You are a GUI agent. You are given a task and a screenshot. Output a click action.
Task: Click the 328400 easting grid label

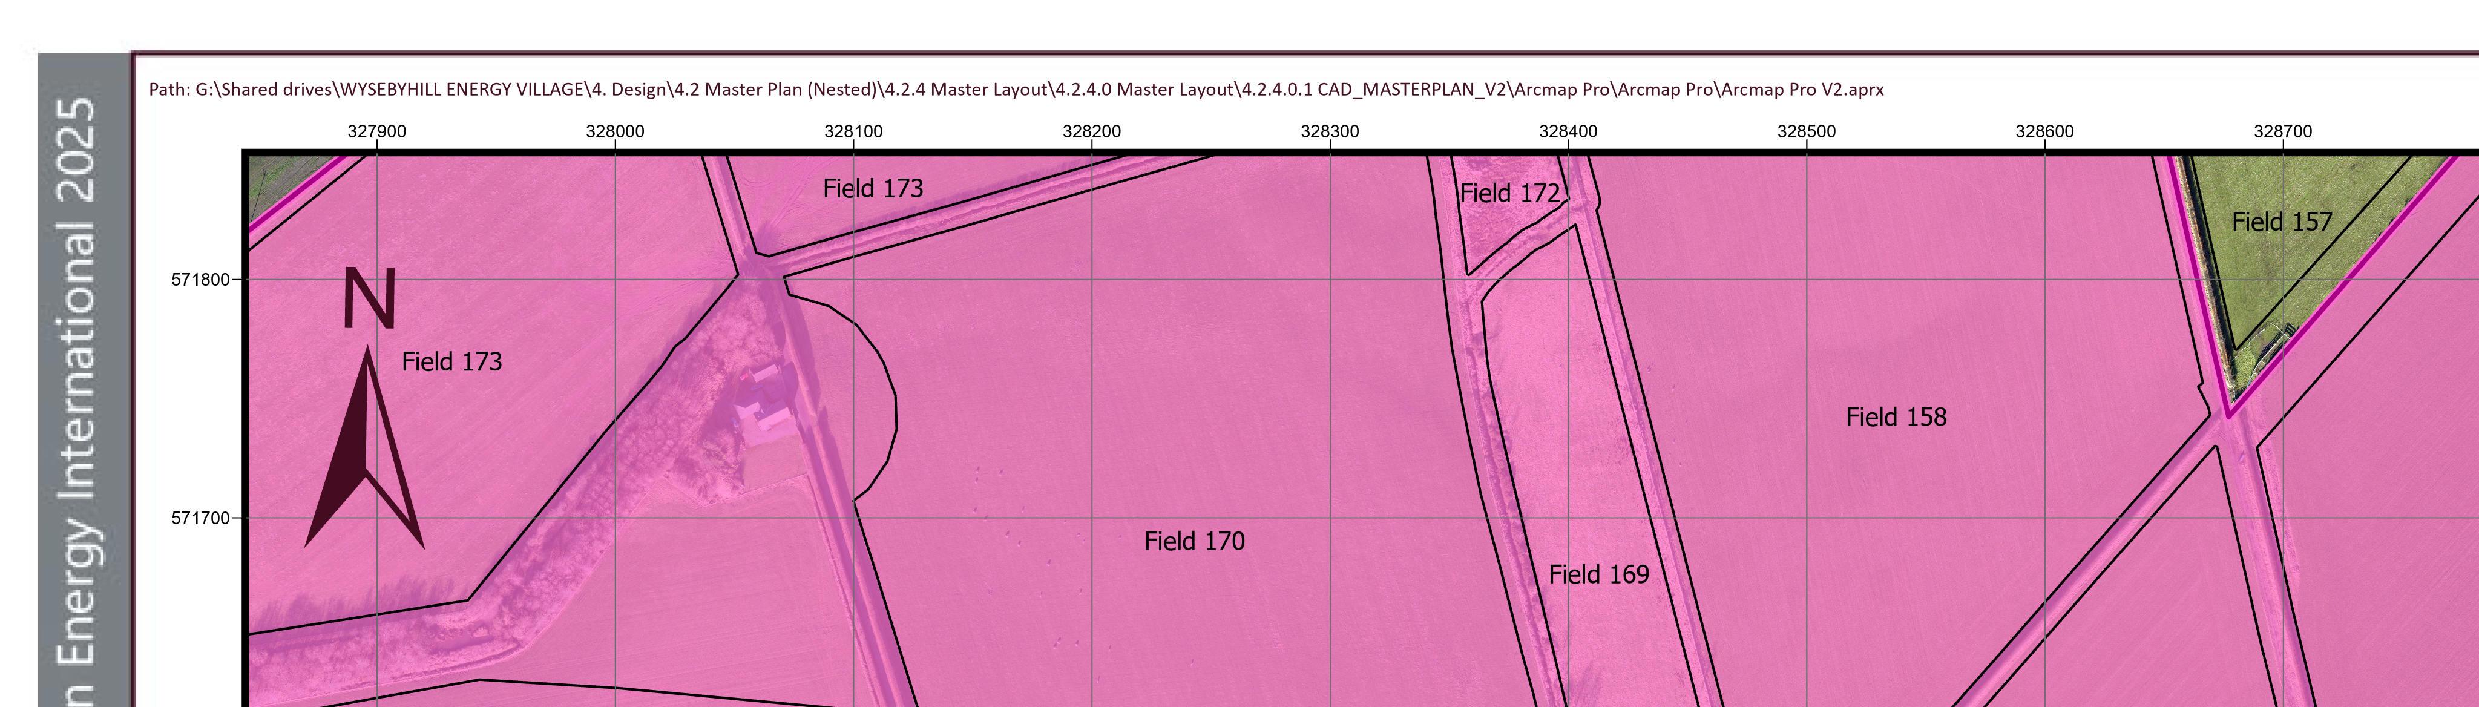point(1568,132)
